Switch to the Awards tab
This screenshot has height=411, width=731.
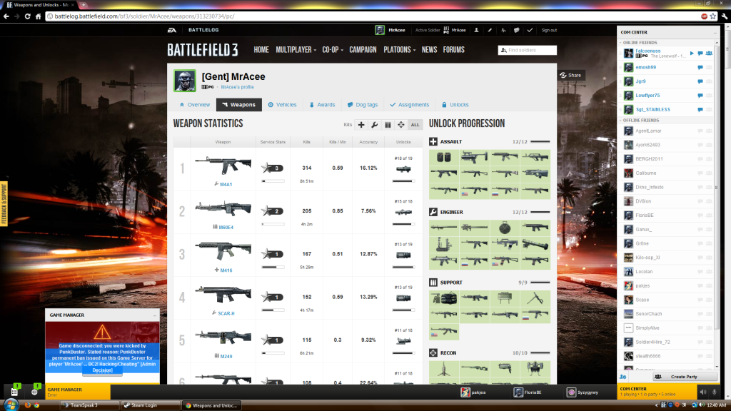point(322,105)
